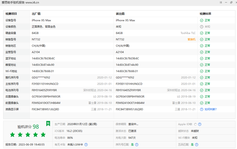
Task: Click the unknown status icon for 设备颜色
Action: pyautogui.click(x=202, y=27)
